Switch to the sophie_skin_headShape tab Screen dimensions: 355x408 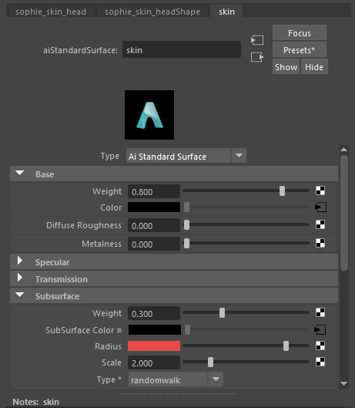pyautogui.click(x=152, y=12)
